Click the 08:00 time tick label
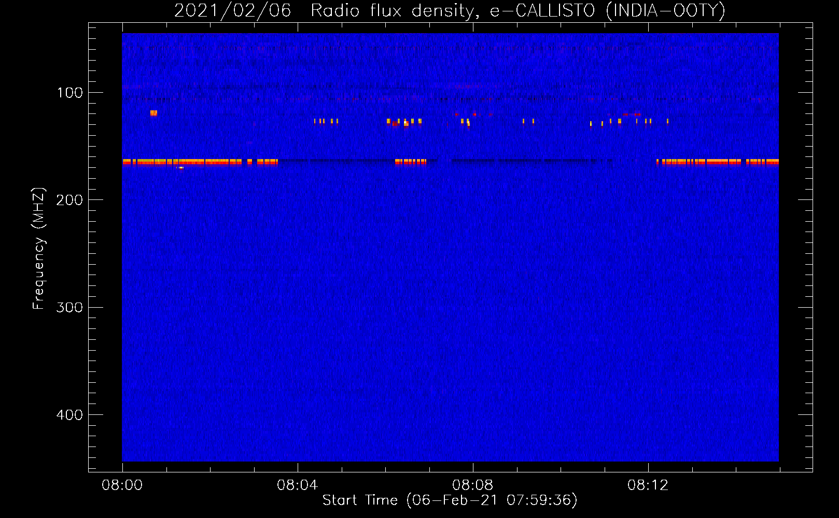 (122, 485)
